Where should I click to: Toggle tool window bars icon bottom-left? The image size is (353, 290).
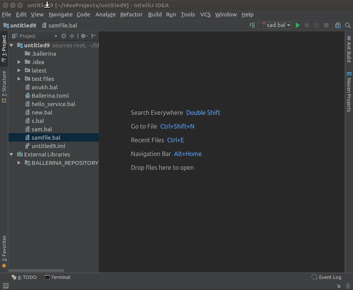(x=6, y=286)
